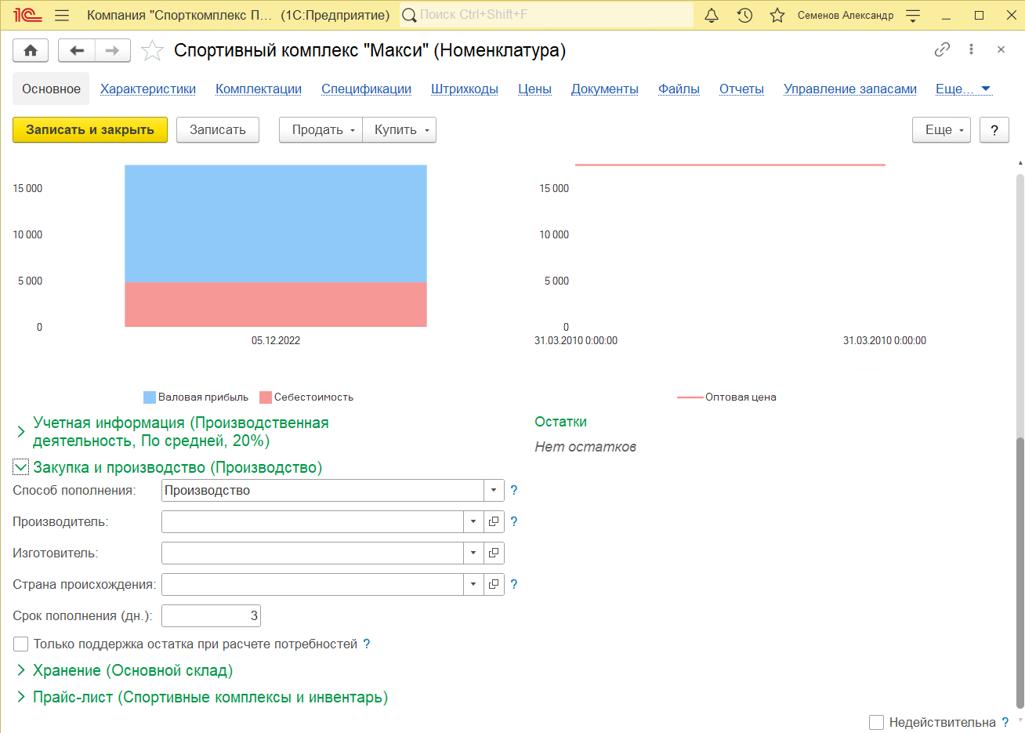Show help for Производитель field
Screen dimensions: 1025x733
click(x=514, y=521)
